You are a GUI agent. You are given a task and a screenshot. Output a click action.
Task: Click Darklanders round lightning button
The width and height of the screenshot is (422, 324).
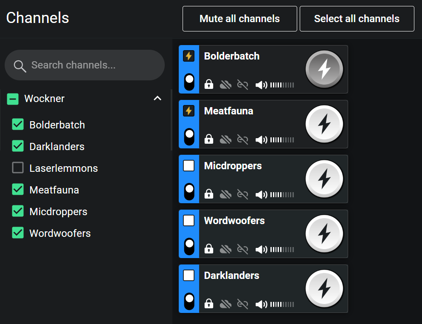tap(324, 289)
